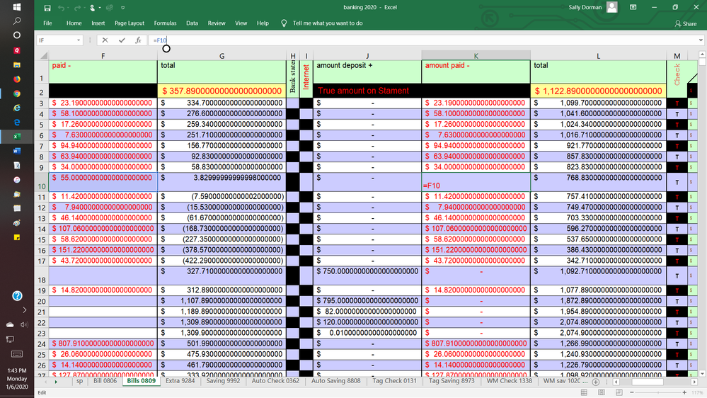This screenshot has width=707, height=398.
Task: Switch to the Extra 9284 sheet tab
Action: point(180,381)
